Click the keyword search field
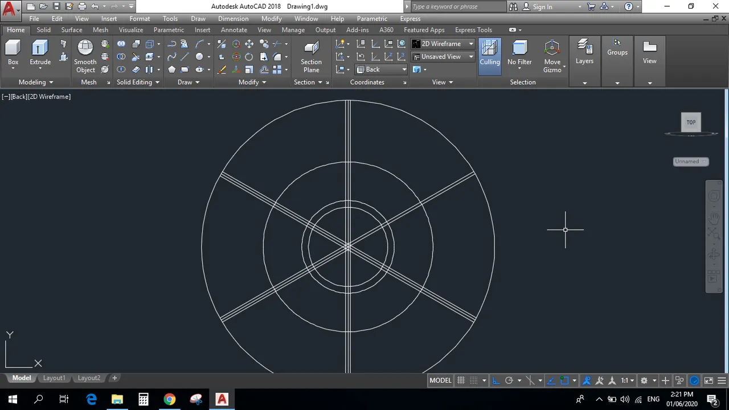This screenshot has width=729, height=410. [x=457, y=7]
